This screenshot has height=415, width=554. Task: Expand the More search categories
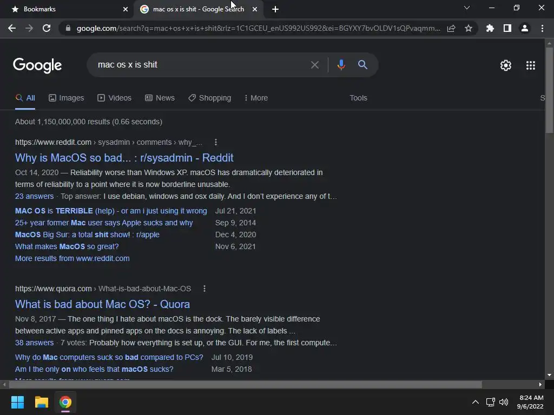tap(256, 98)
